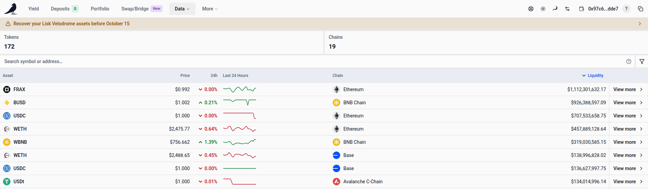Click the New badge next to Swap/Bridge
The image size is (648, 189).
tap(157, 9)
